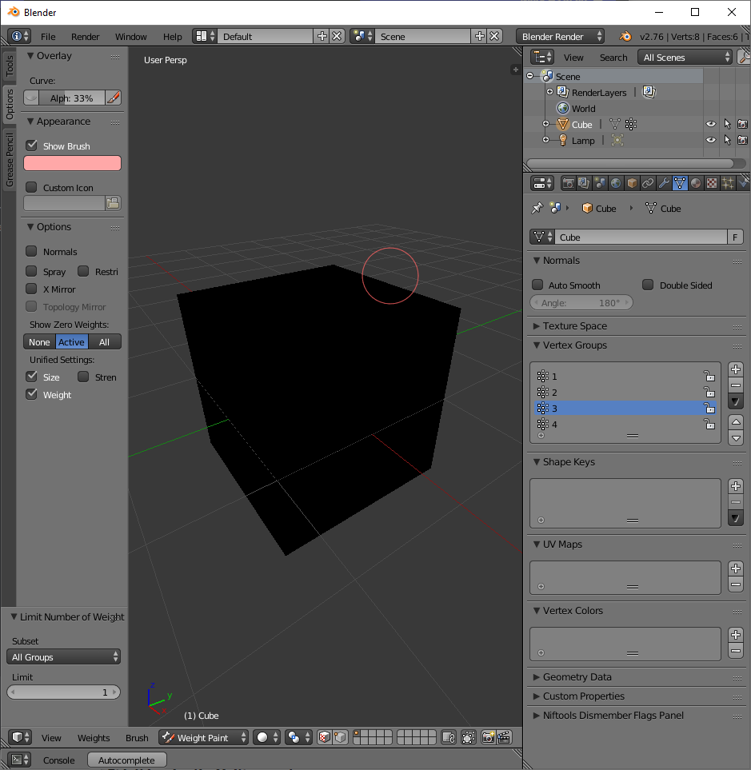This screenshot has width=751, height=770.
Task: Enable the Custom Icon checkbox
Action: click(31, 187)
